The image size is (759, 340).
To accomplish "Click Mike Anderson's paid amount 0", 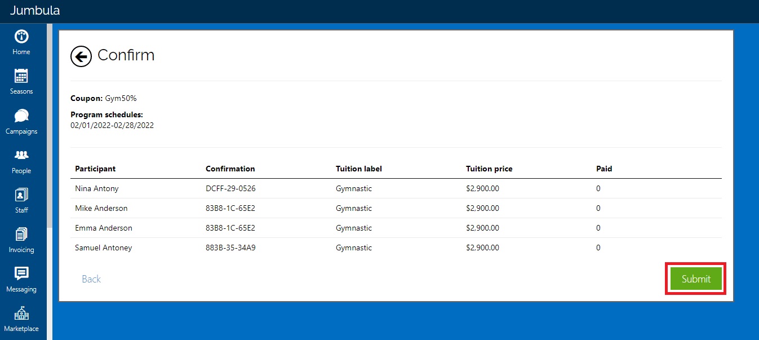I will pos(598,208).
